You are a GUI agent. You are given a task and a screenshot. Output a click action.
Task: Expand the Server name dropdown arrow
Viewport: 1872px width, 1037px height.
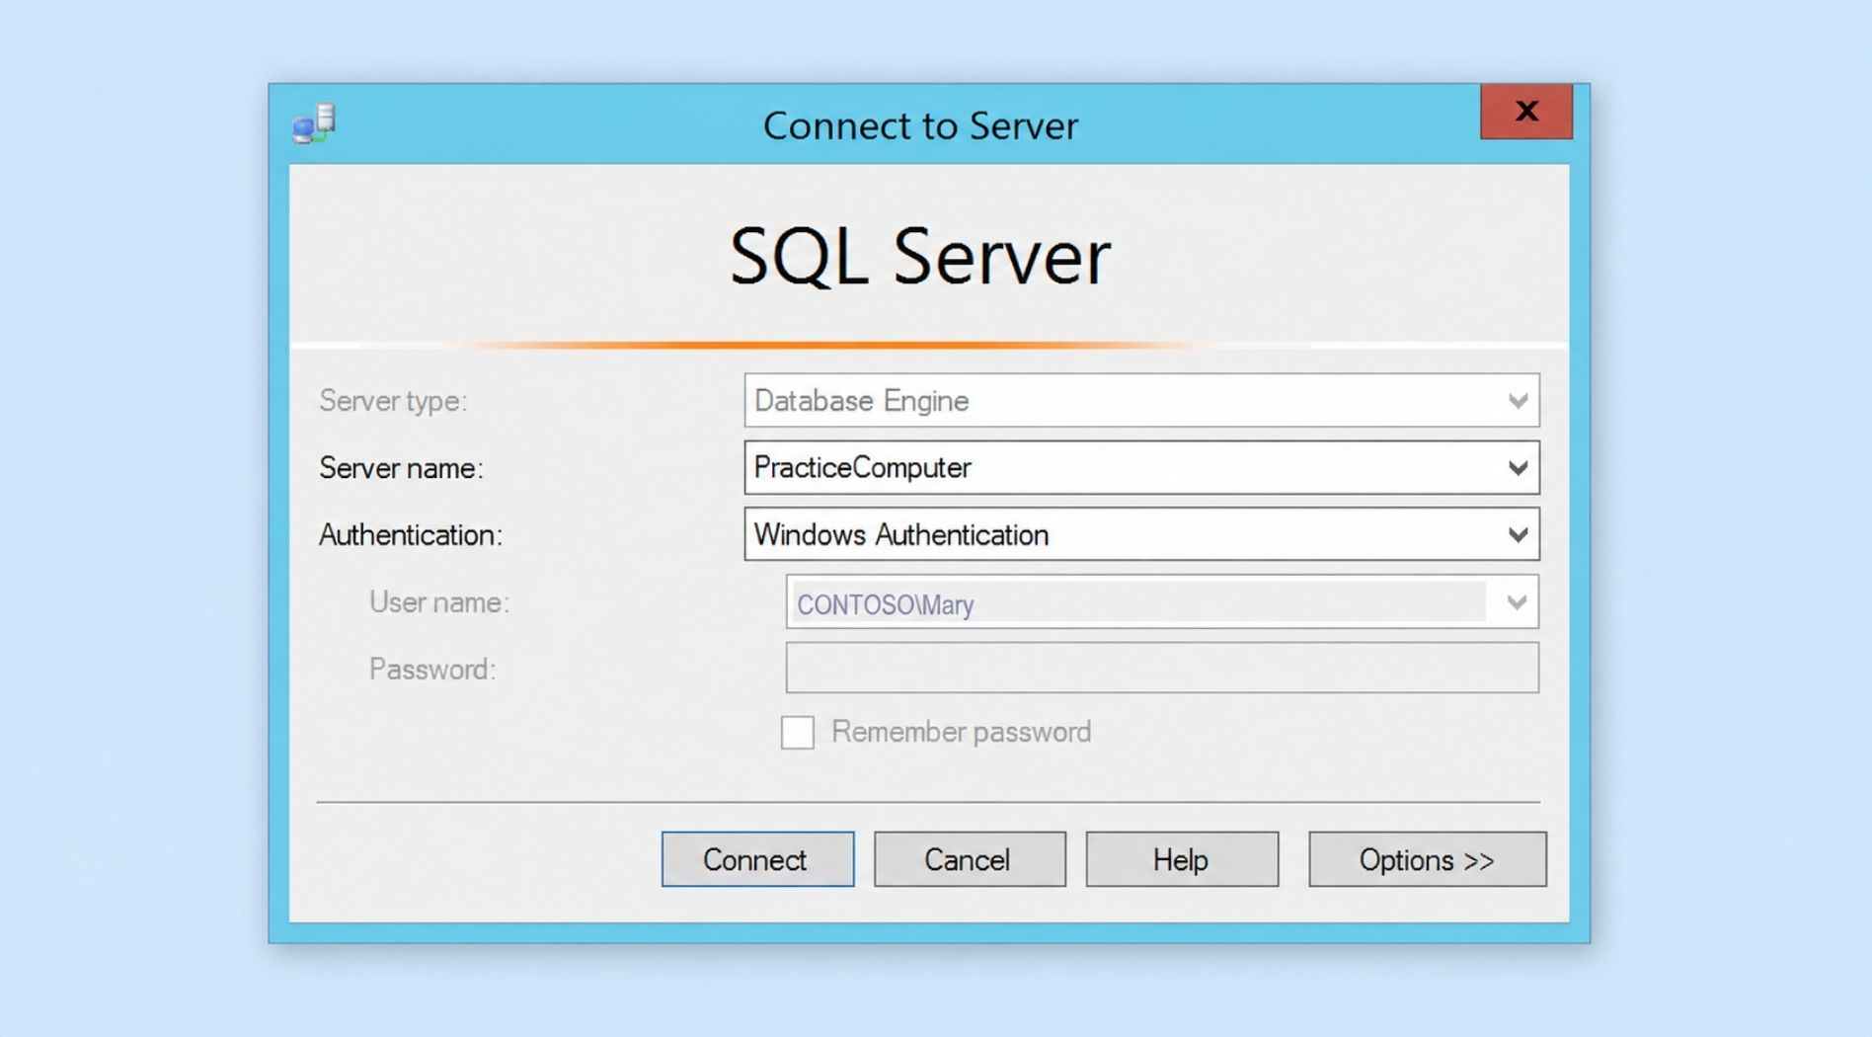(1518, 468)
